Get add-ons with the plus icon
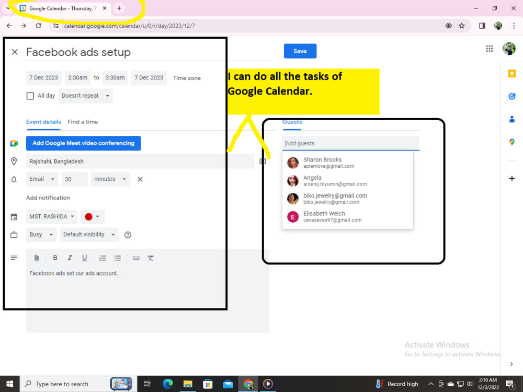This screenshot has width=523, height=392. (x=511, y=179)
